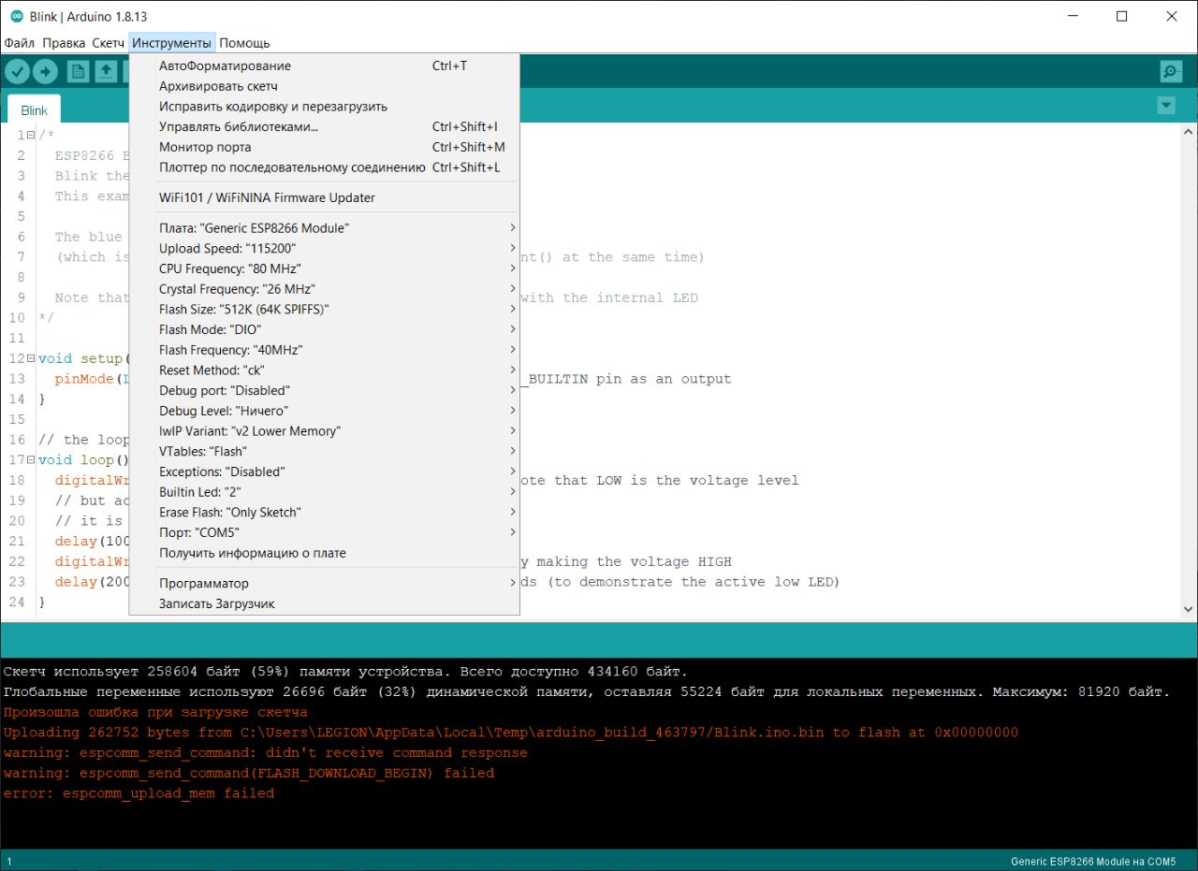Viewport: 1198px width, 871px height.
Task: Open Управлять библиотеками...
Action: (x=324, y=126)
